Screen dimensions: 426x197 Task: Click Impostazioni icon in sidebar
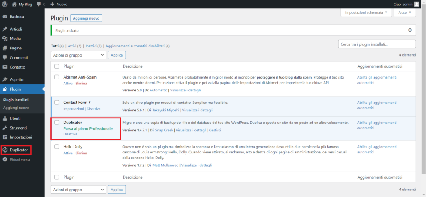(5, 137)
